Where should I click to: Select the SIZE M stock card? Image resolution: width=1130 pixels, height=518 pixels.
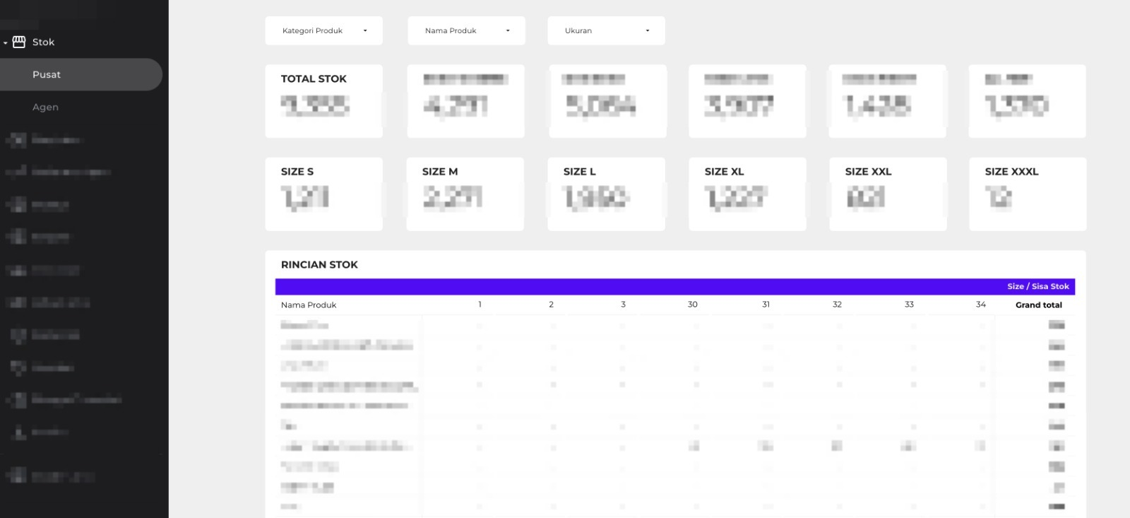tap(465, 194)
